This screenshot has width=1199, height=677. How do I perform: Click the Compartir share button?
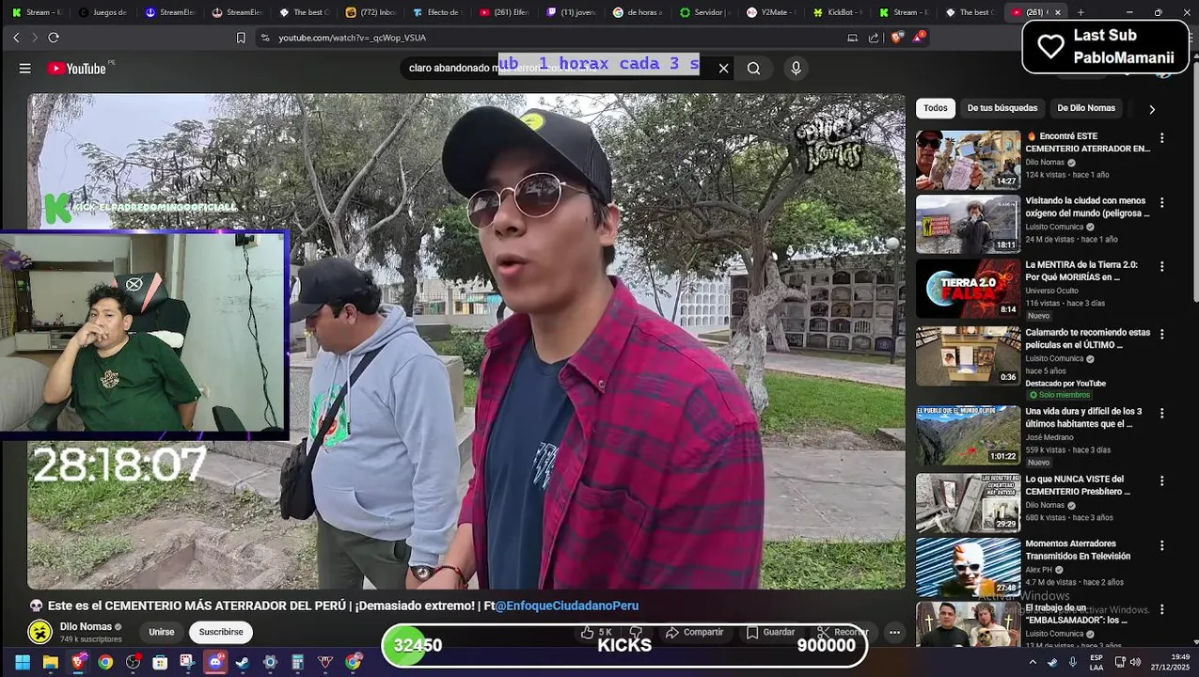click(694, 632)
